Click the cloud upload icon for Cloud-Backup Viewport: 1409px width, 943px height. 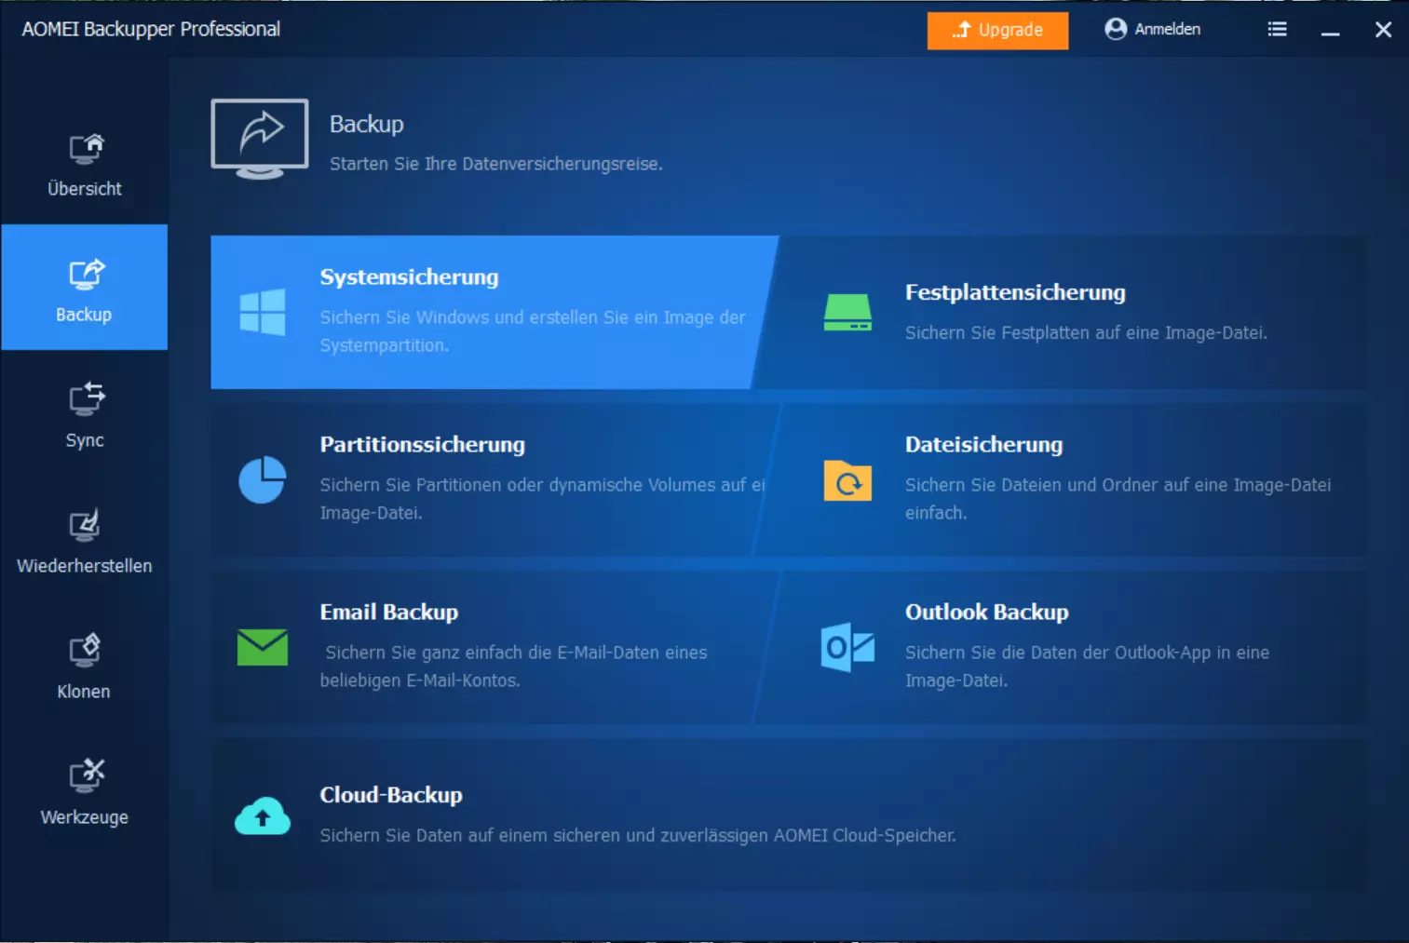click(263, 815)
